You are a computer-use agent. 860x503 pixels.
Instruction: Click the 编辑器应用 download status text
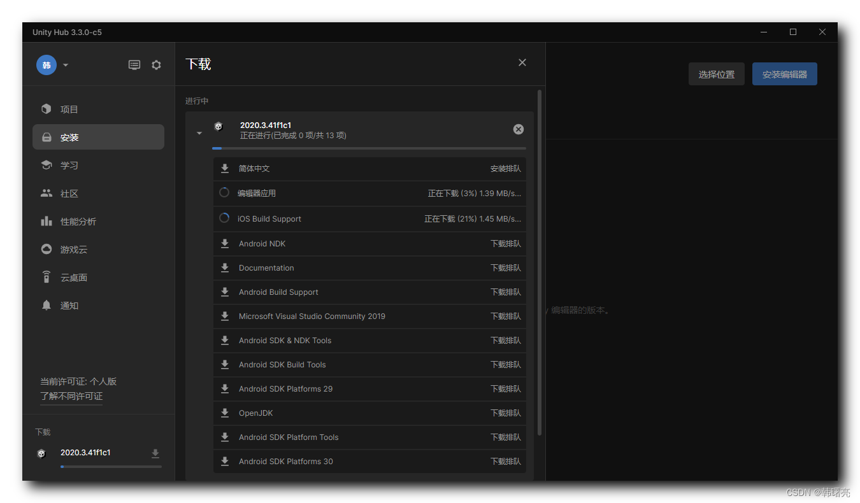475,193
